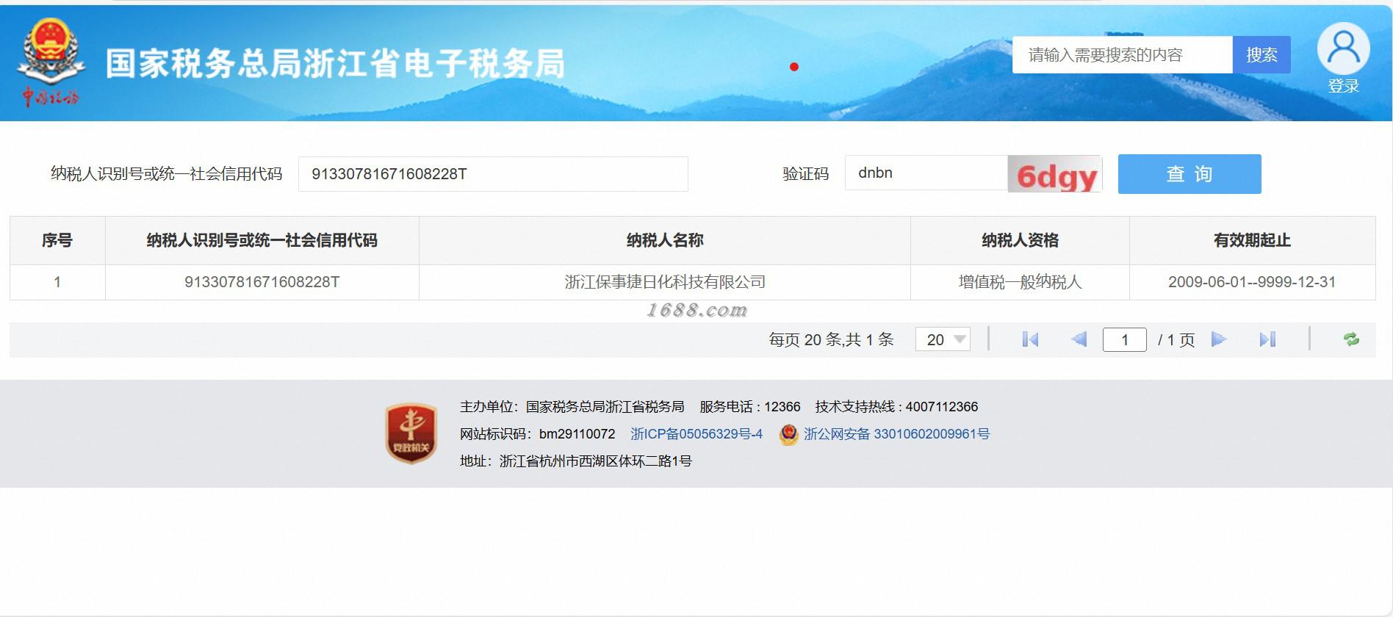Screen dimensions: 1393x617
Task: Open the 浙公网安备 33010602009961号 link
Action: pos(896,434)
